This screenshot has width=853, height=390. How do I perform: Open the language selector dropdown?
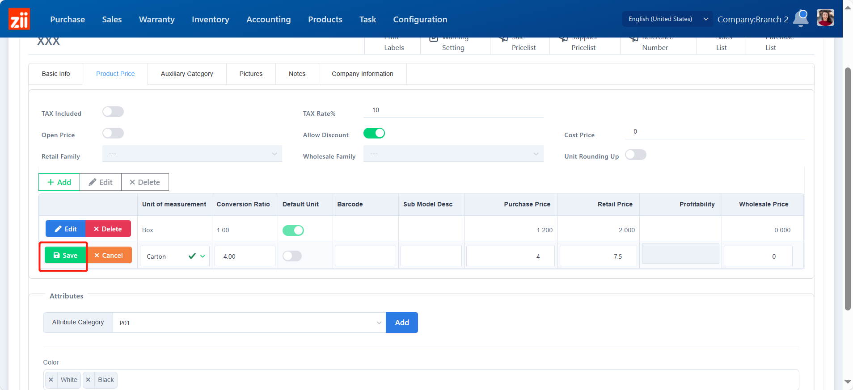click(667, 19)
